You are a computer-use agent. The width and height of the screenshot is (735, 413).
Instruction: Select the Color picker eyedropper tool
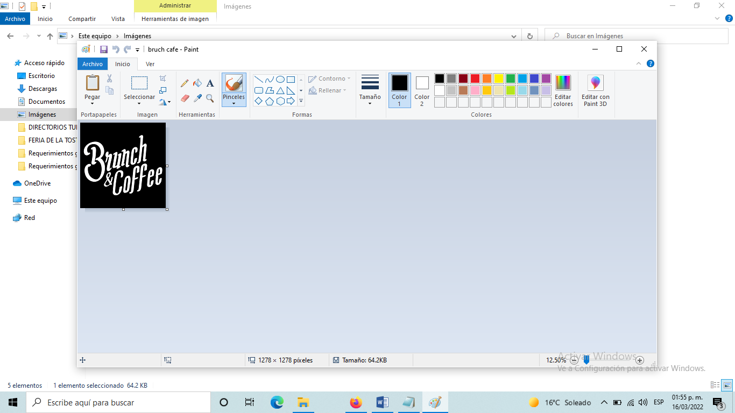tap(197, 98)
